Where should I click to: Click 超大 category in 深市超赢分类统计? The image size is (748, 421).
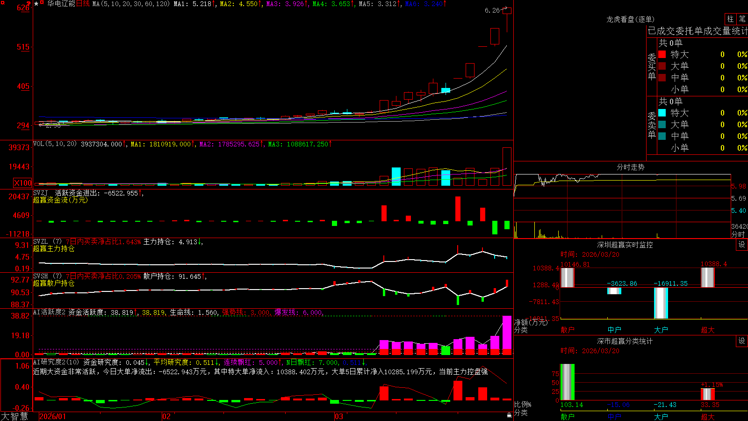708,416
